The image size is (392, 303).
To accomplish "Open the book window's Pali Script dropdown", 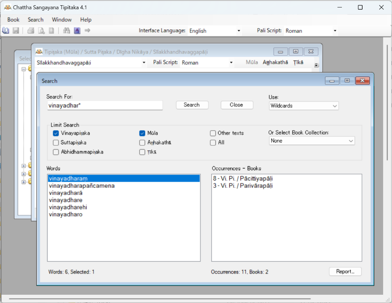I will point(231,62).
